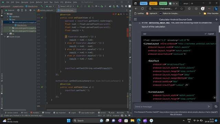The image size is (220, 124).
Task: Open the VCS menu
Action: point(62,2)
